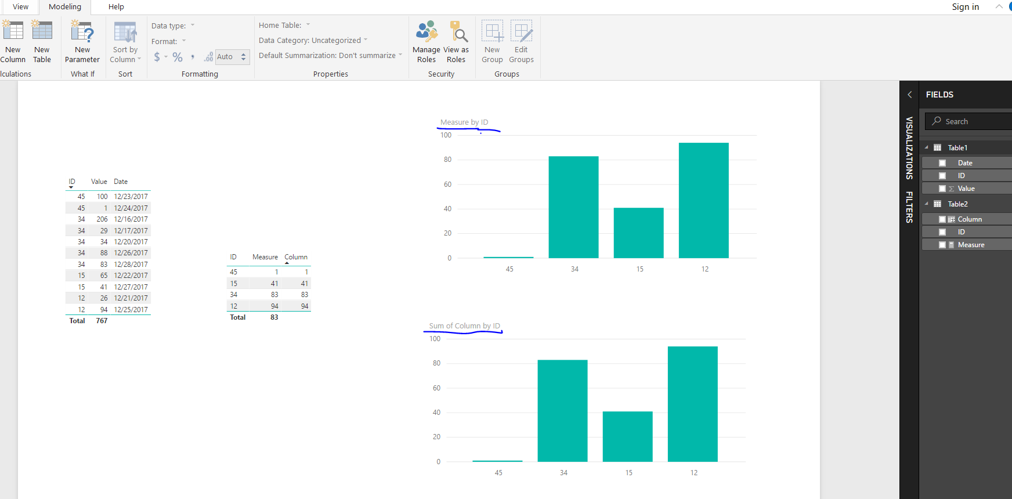Click the Table2 table icon
1012x499 pixels.
(937, 204)
